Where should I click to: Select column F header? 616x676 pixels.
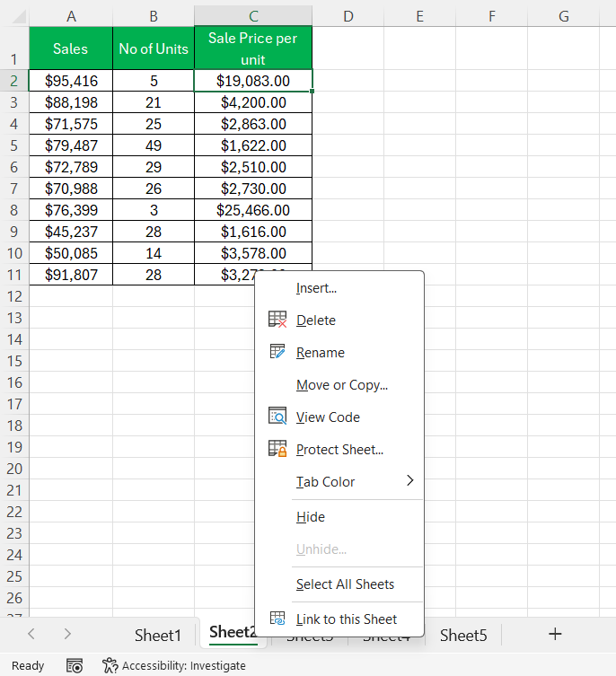(491, 16)
